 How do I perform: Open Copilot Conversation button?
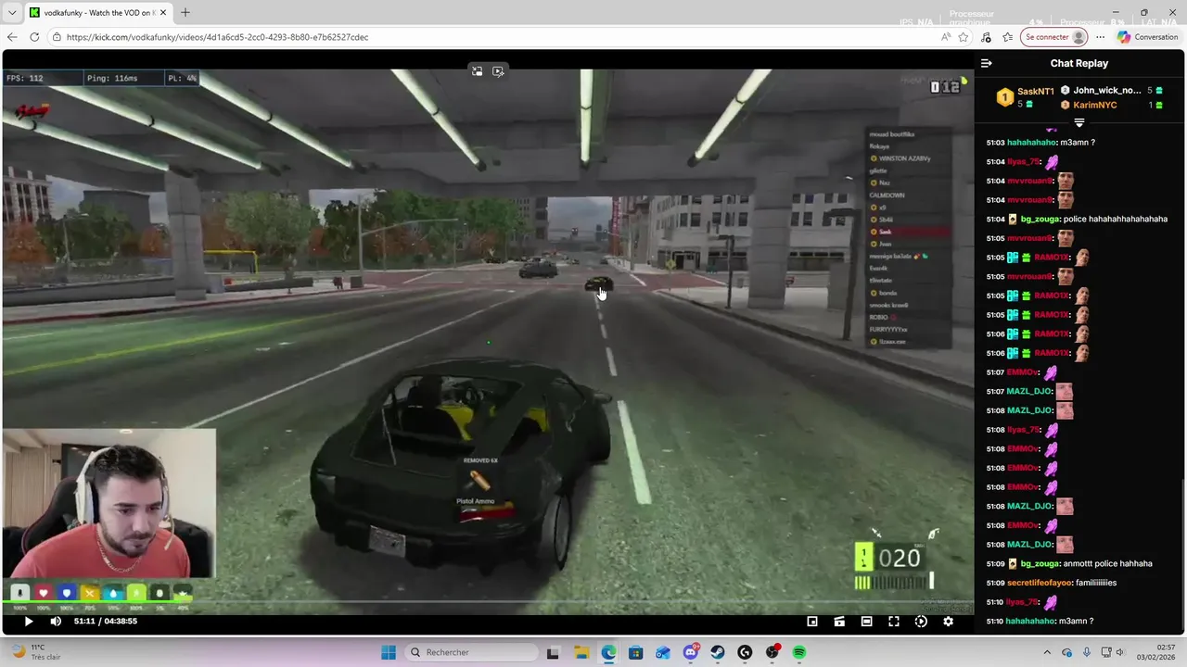click(x=1147, y=37)
